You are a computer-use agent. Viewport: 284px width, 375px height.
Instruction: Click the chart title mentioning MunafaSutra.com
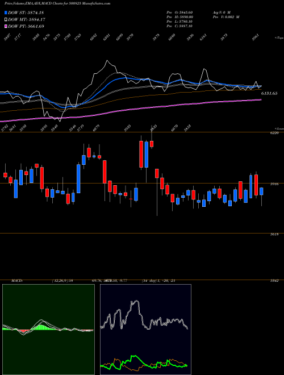click(x=57, y=4)
